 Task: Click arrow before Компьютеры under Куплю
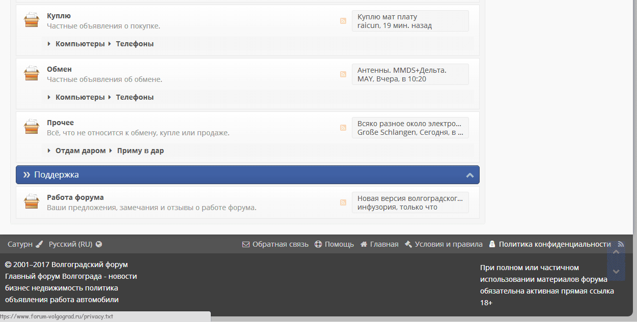(x=49, y=44)
